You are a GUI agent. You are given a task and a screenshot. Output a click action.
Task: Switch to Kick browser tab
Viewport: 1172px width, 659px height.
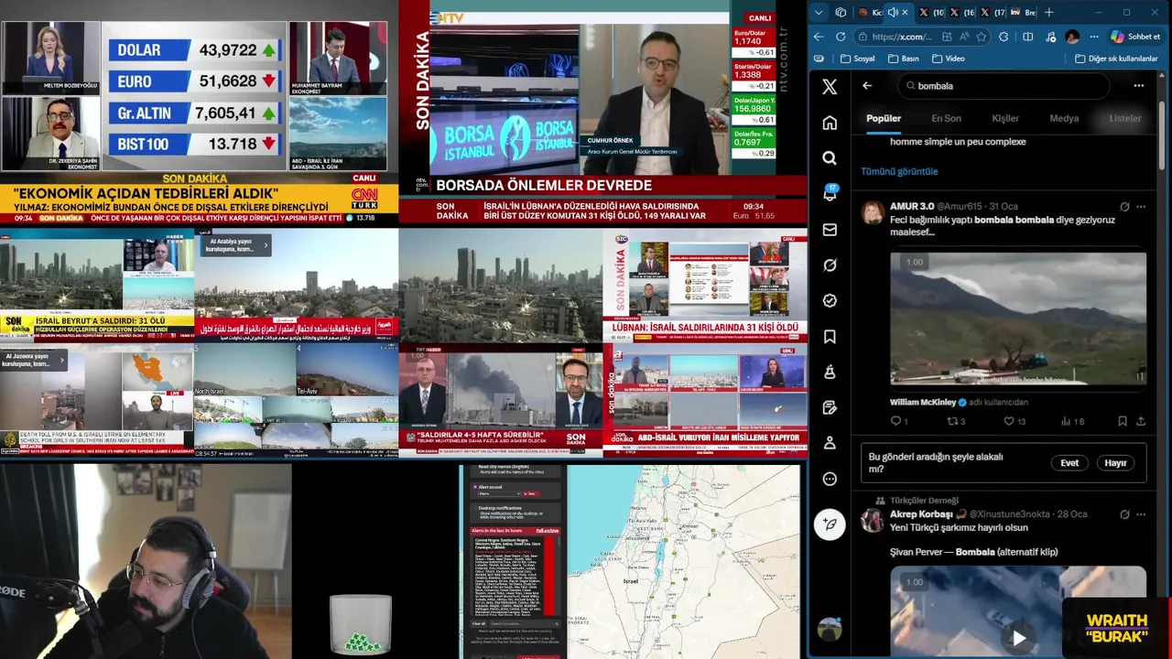pyautogui.click(x=871, y=13)
